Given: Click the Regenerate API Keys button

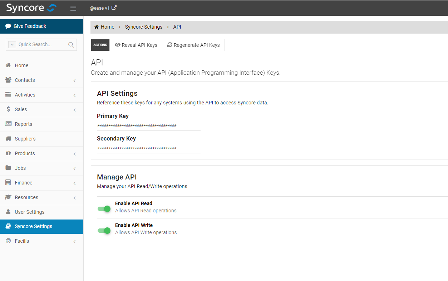Looking at the screenshot, I should point(193,45).
